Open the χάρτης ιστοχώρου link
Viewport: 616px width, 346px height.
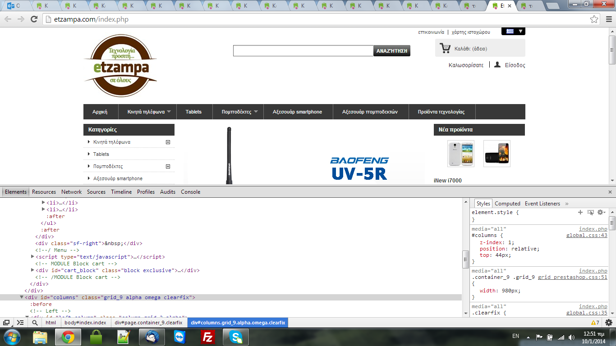(x=471, y=32)
